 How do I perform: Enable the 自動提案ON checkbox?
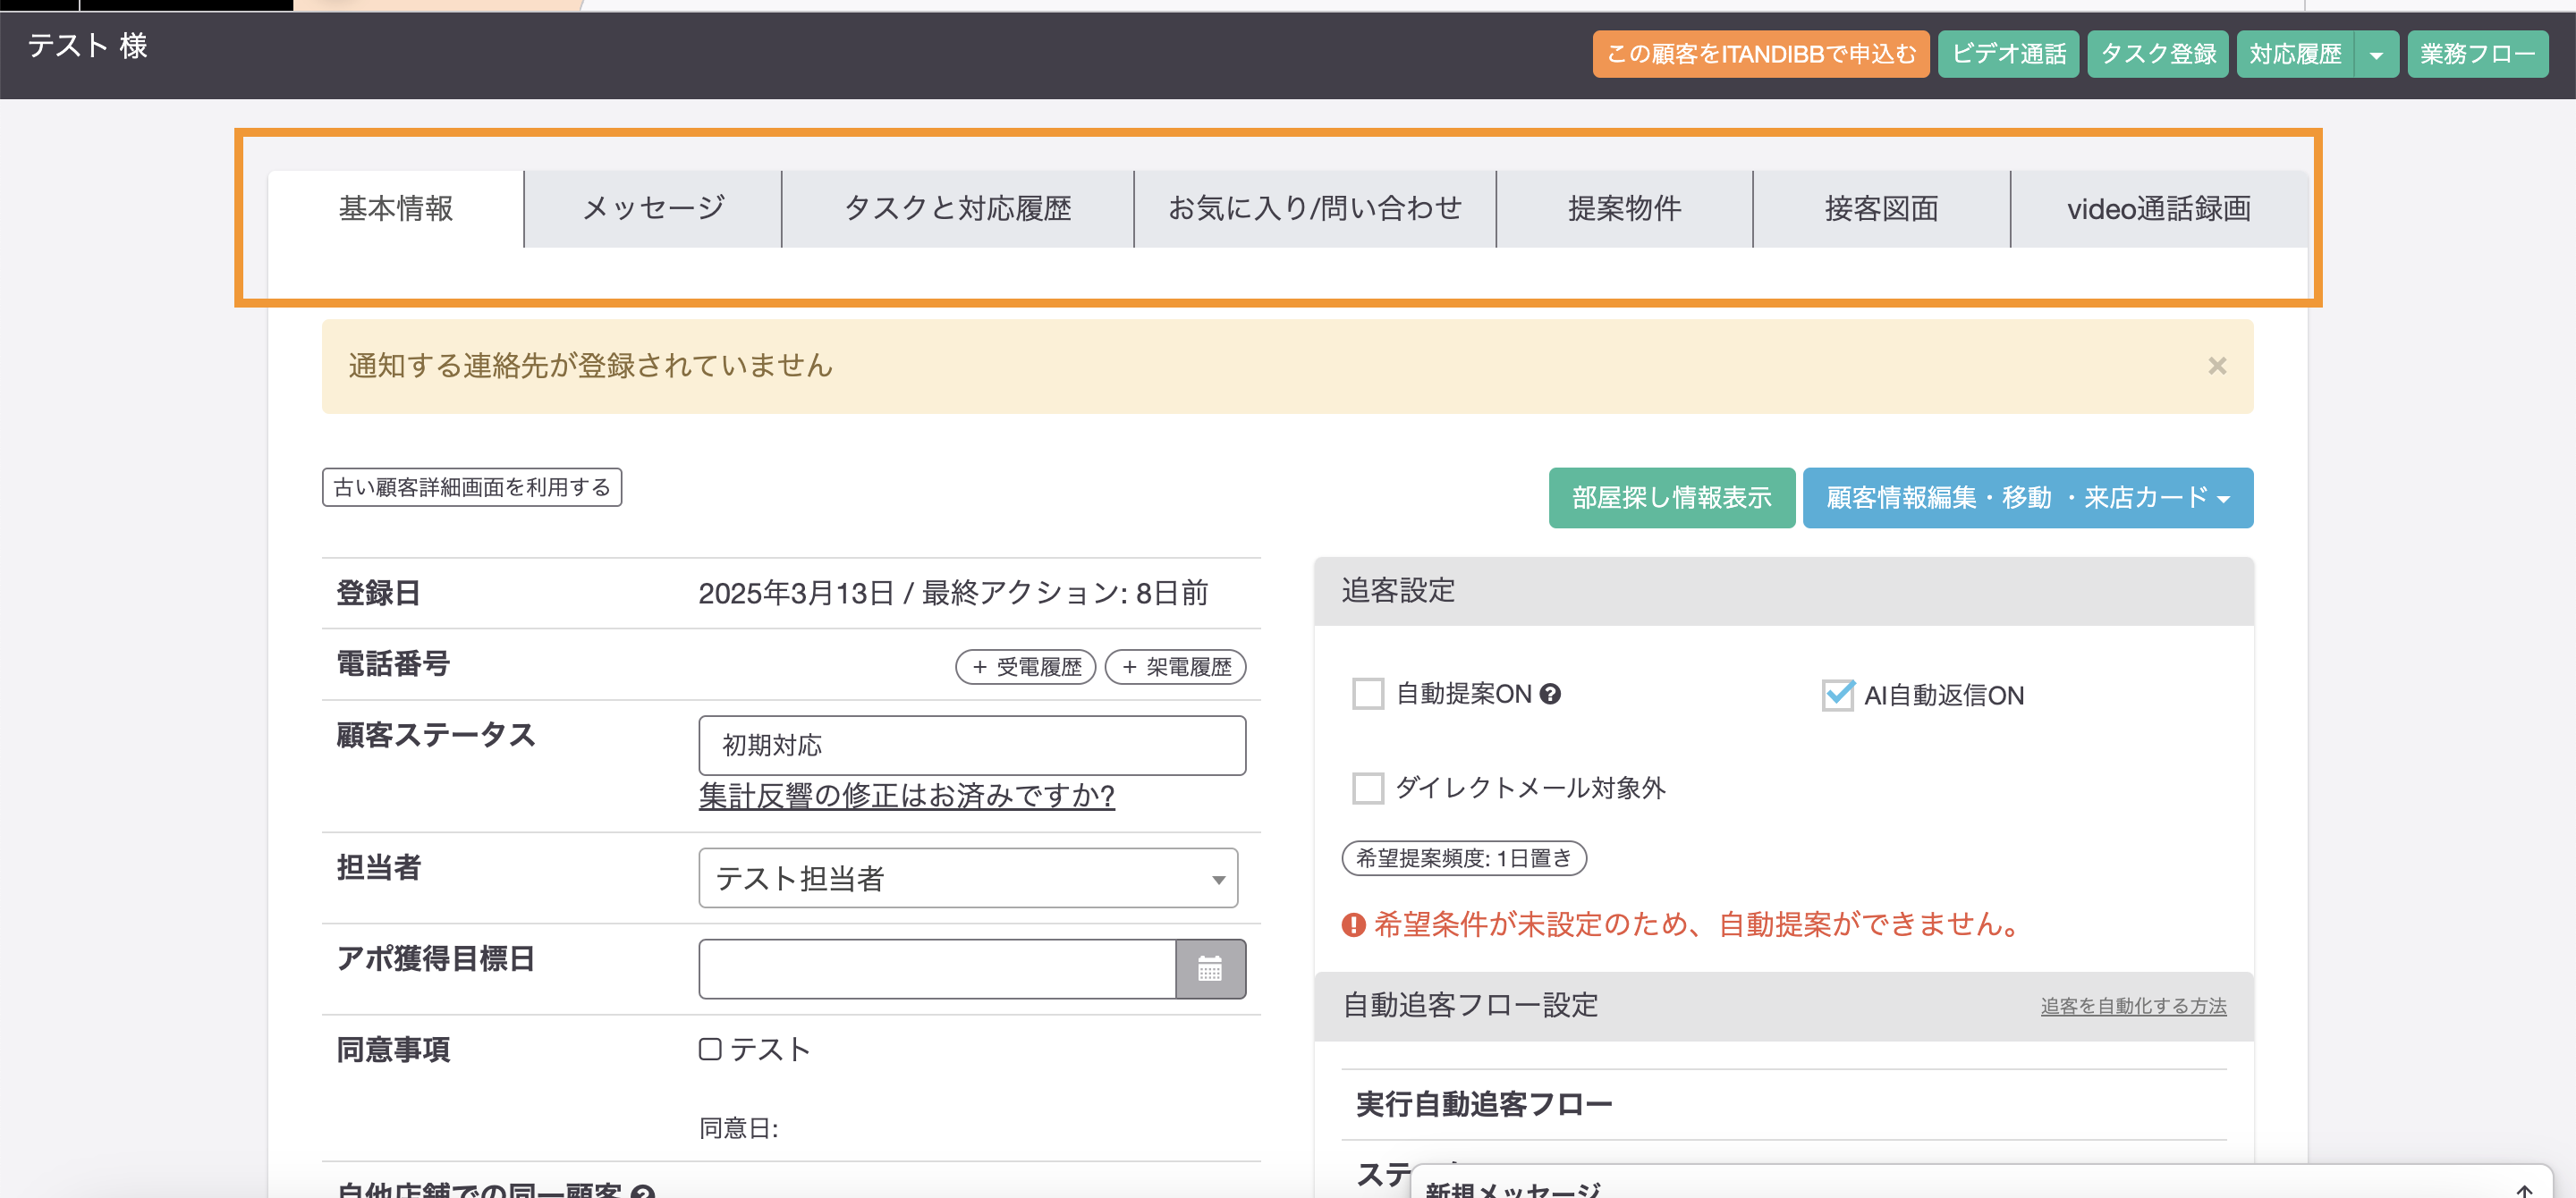pos(1367,694)
